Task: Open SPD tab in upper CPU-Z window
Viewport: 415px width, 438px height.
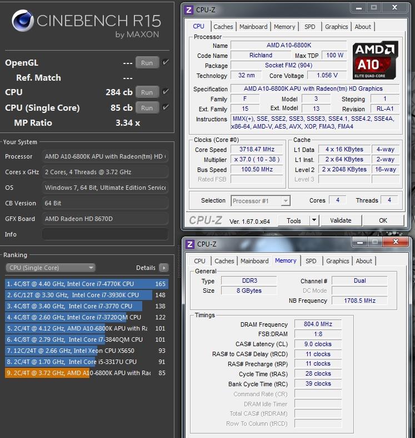Action: 309,27
